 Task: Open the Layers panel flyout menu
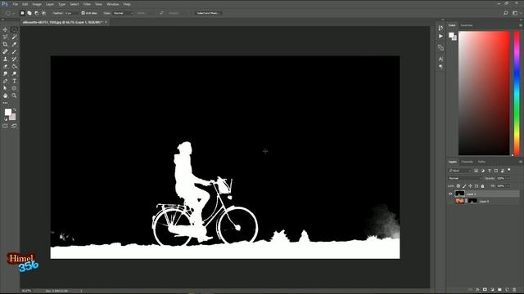521,162
